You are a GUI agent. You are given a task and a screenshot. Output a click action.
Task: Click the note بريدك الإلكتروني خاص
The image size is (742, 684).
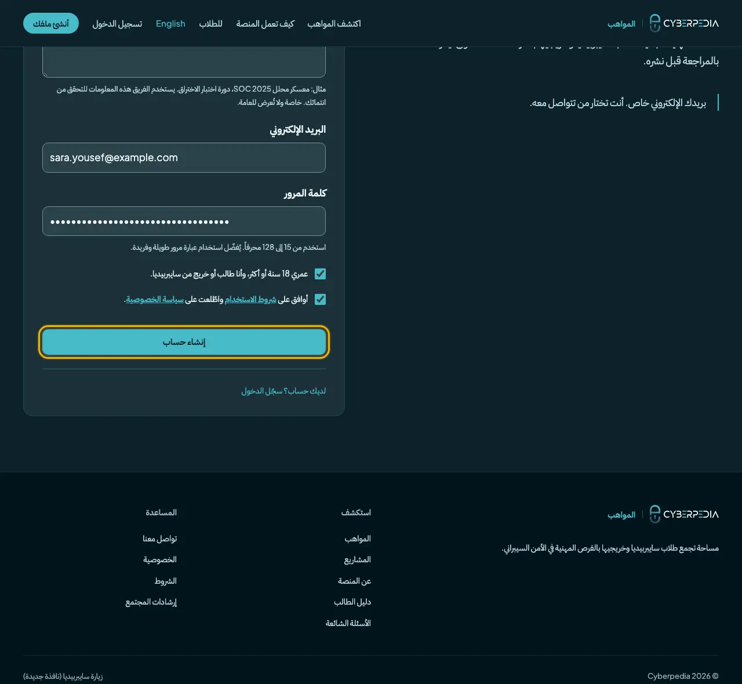[x=618, y=103]
